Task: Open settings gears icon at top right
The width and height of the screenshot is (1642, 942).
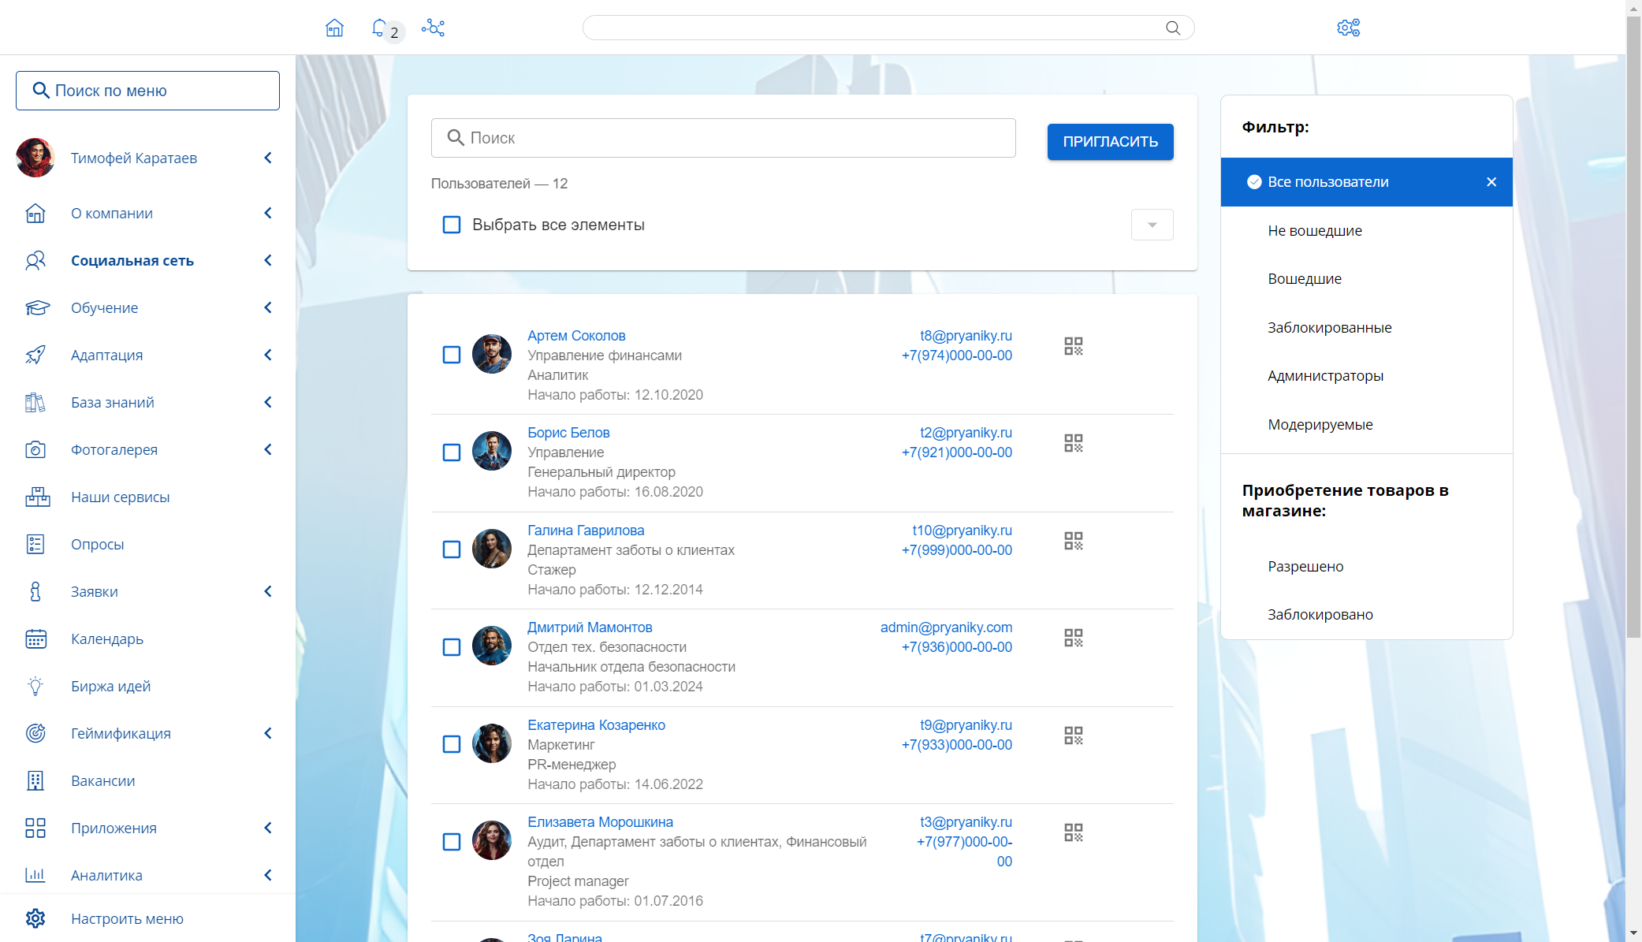Action: pos(1348,28)
